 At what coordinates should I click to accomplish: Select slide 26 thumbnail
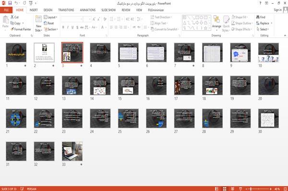tap(156, 118)
